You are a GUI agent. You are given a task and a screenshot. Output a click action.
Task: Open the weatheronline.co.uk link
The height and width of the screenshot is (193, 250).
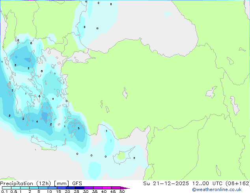[x=217, y=189]
